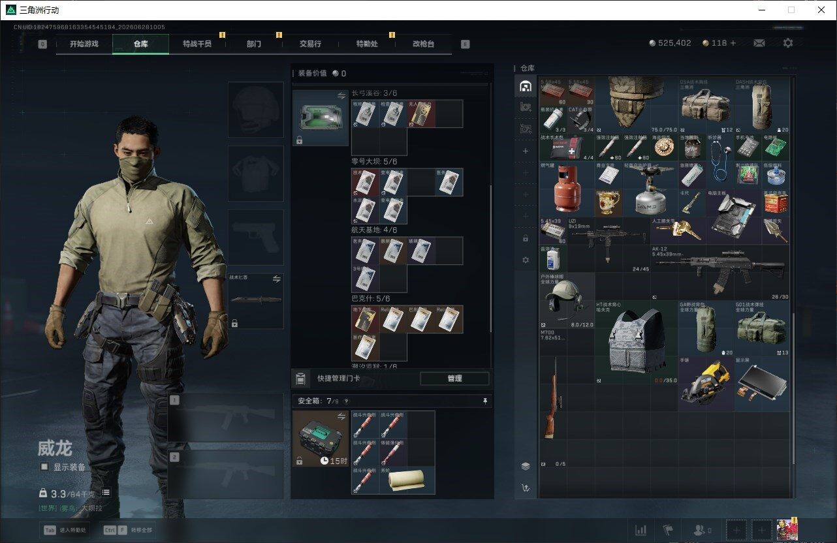
Task: Click the quick sell cart icon
Action: pos(525,488)
